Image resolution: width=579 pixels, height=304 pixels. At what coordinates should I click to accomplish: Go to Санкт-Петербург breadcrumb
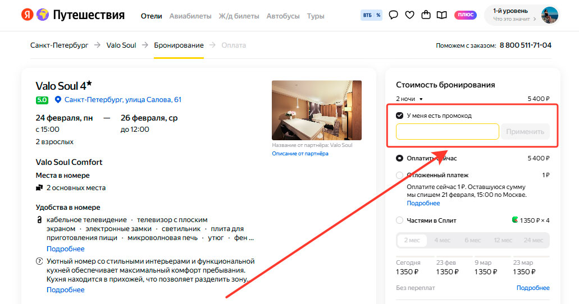click(x=59, y=45)
